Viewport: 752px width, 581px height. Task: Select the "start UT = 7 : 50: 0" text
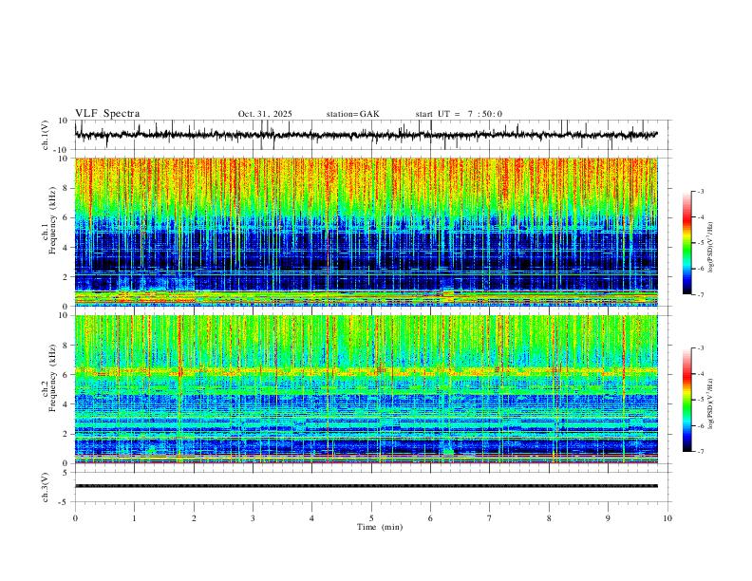(x=459, y=114)
